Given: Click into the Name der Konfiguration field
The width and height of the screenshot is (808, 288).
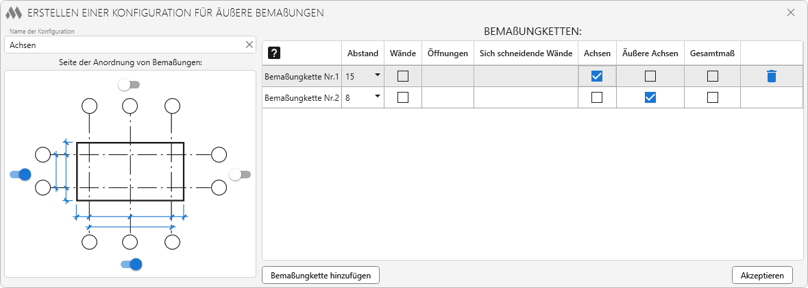Looking at the screenshot, I should [123, 45].
